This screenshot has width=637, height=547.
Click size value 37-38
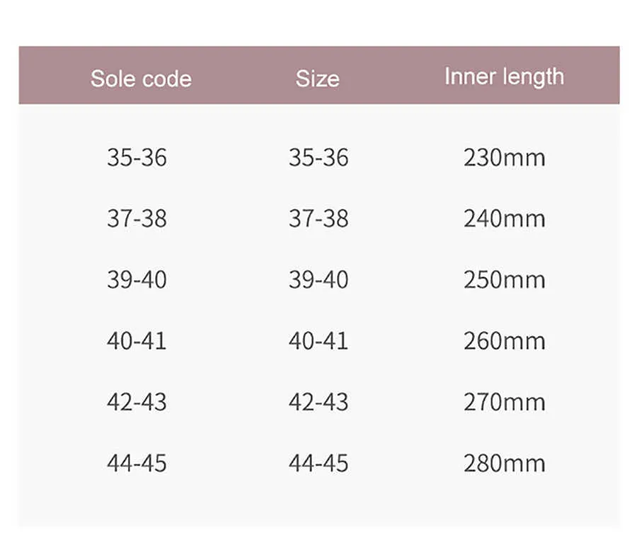318,219
